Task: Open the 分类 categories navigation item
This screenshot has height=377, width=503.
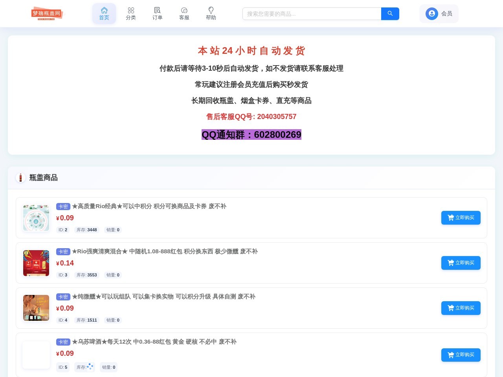Action: [x=131, y=14]
